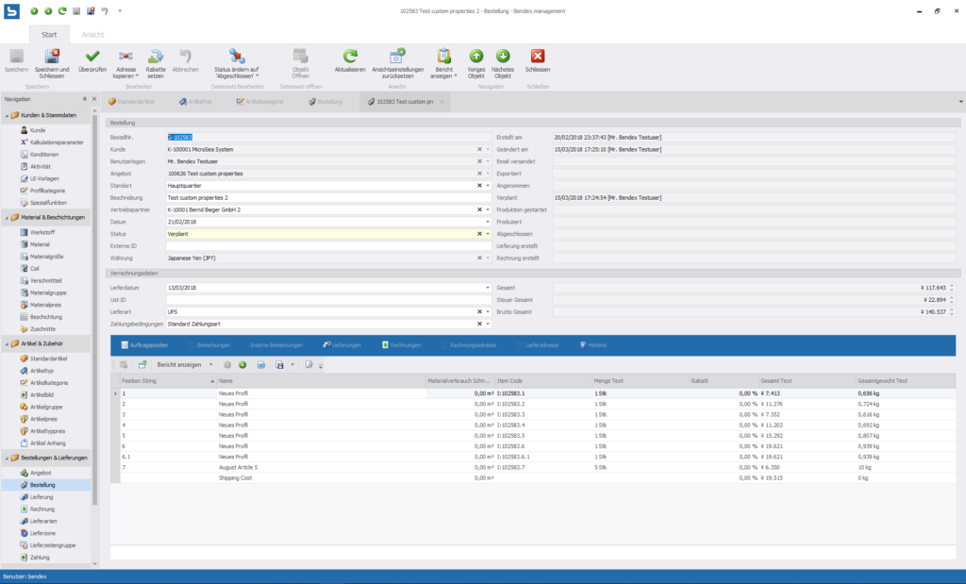Viewport: 966px width, 584px height.
Task: Go to Nächstes Objekt in the ribbon
Action: pyautogui.click(x=503, y=57)
